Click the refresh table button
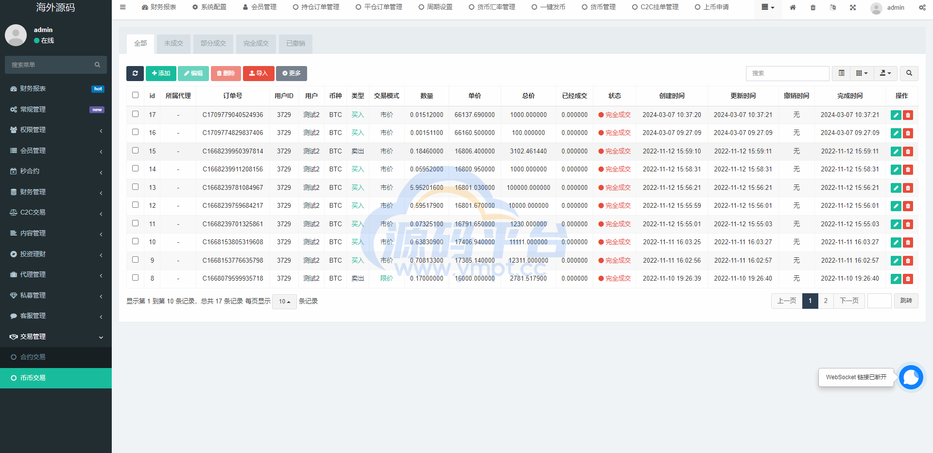This screenshot has height=453, width=933. pos(135,73)
